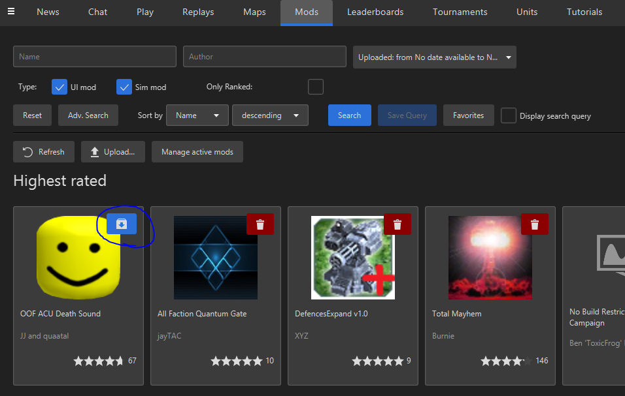Open Adv. Search options
The height and width of the screenshot is (396, 625).
point(88,115)
